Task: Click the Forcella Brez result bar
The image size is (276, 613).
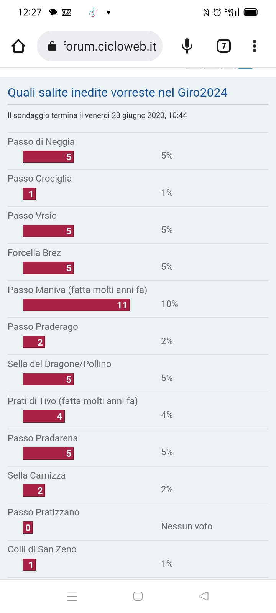Action: [x=48, y=268]
